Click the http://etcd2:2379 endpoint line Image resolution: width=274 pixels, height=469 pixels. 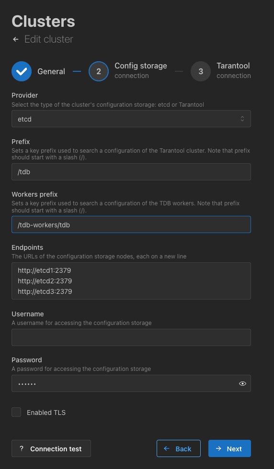click(x=45, y=281)
